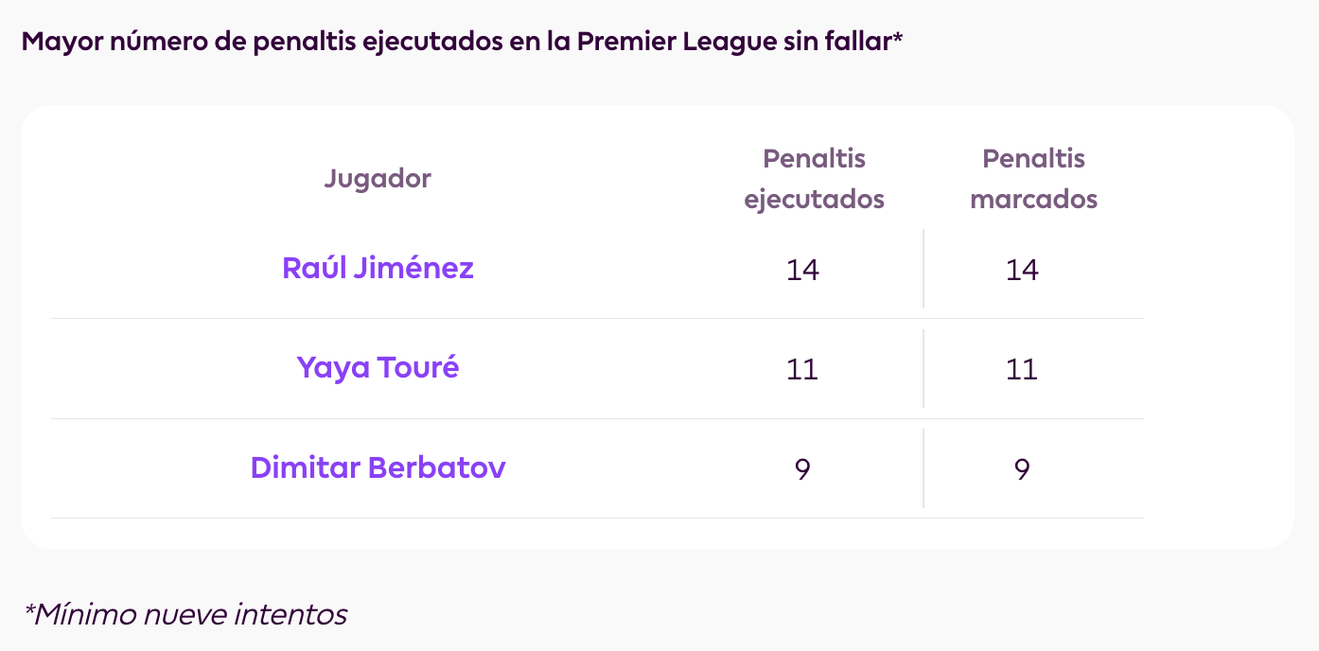Click the Jugador column header

(378, 178)
